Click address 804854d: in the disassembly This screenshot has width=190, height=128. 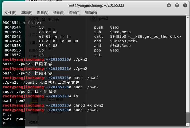pos(14,41)
